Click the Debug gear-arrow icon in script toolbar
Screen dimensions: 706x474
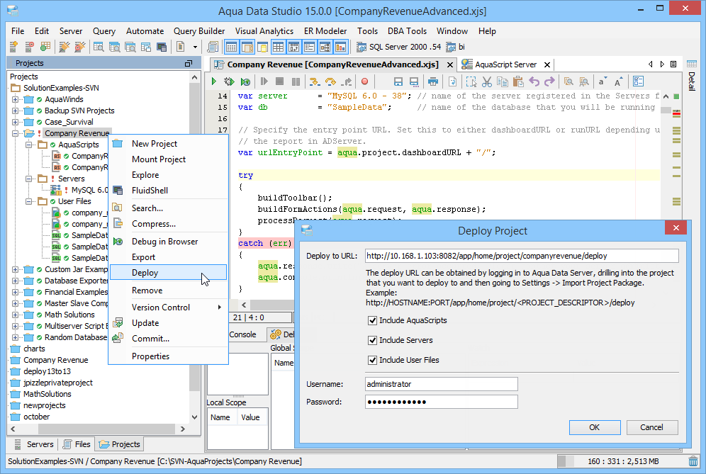(x=229, y=81)
